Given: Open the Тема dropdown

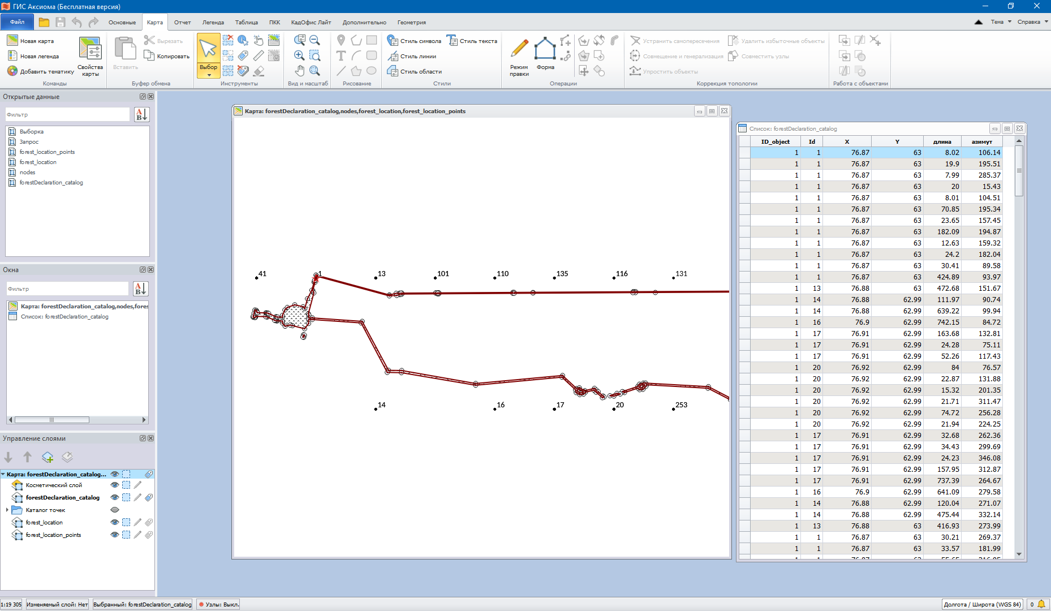Looking at the screenshot, I should [x=1000, y=22].
